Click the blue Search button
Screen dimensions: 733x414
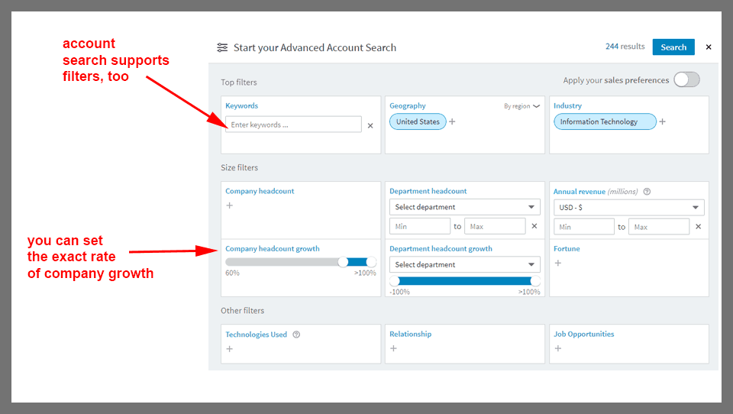coord(673,47)
